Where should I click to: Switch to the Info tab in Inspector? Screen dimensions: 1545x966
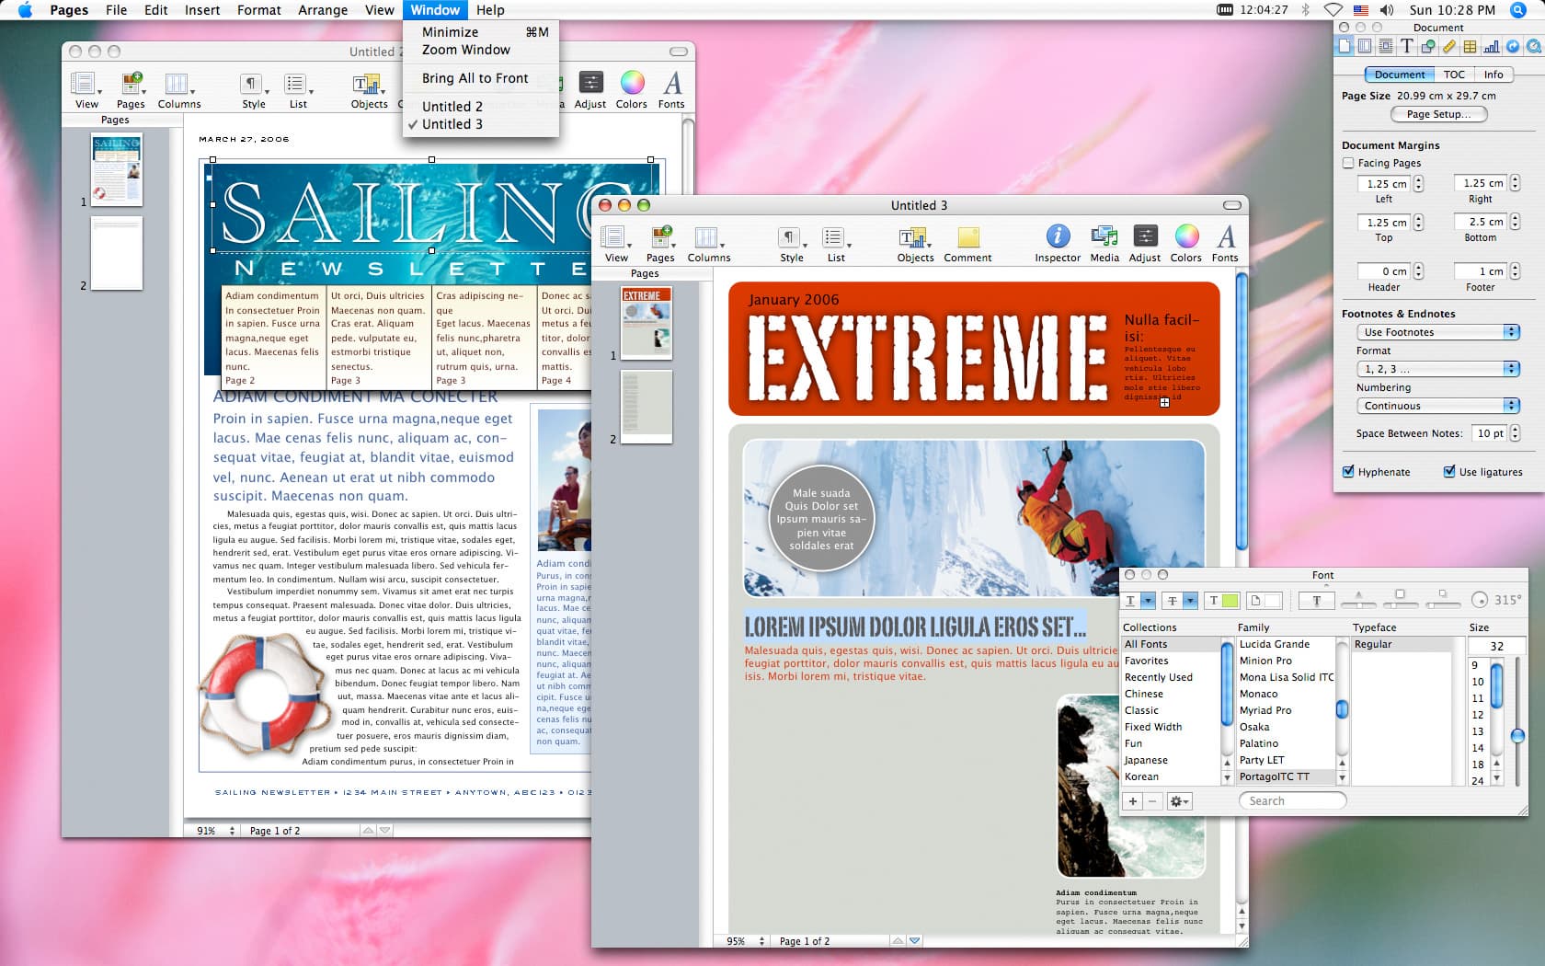[x=1493, y=75]
